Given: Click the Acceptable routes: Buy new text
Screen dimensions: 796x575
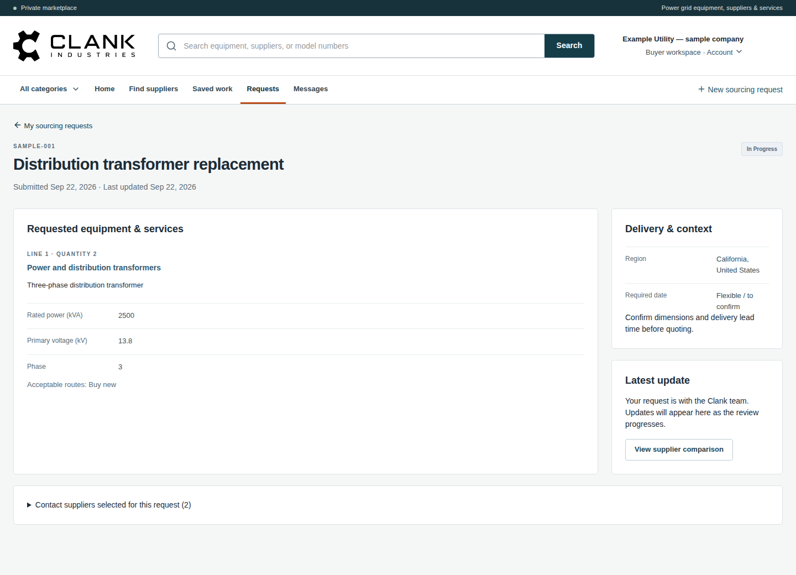Looking at the screenshot, I should point(72,385).
